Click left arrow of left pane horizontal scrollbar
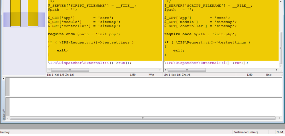This screenshot has height=136, width=285. 49,70
